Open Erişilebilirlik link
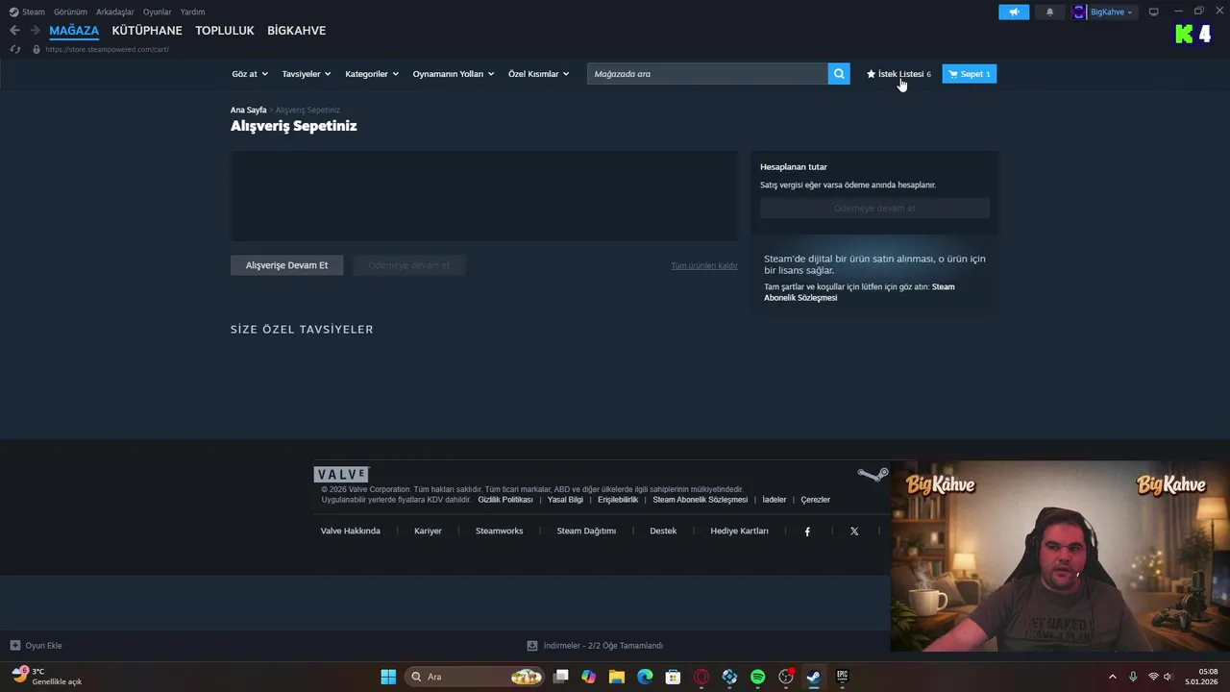Screen dimensions: 1230x692 pyautogui.click(x=618, y=500)
